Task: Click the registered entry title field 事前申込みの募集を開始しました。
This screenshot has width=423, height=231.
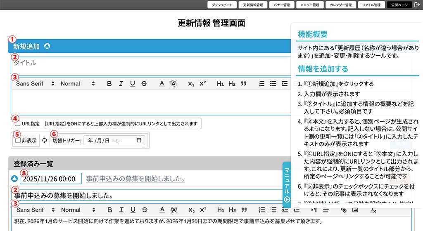Action: pyautogui.click(x=147, y=195)
